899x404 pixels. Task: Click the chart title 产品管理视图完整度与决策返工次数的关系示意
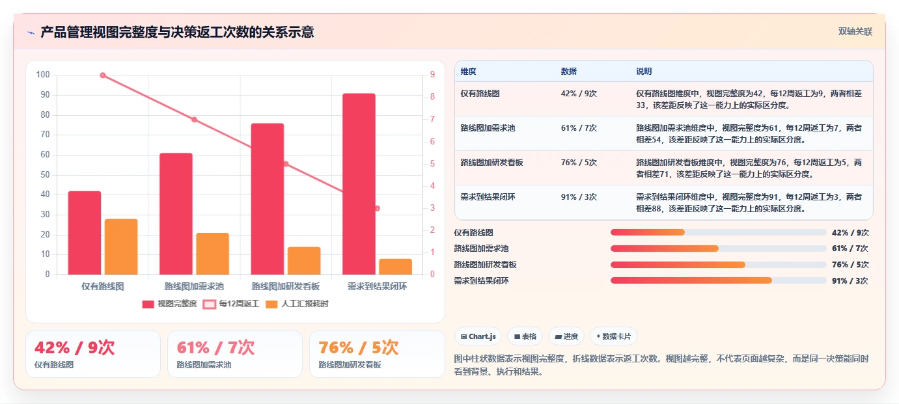(177, 32)
